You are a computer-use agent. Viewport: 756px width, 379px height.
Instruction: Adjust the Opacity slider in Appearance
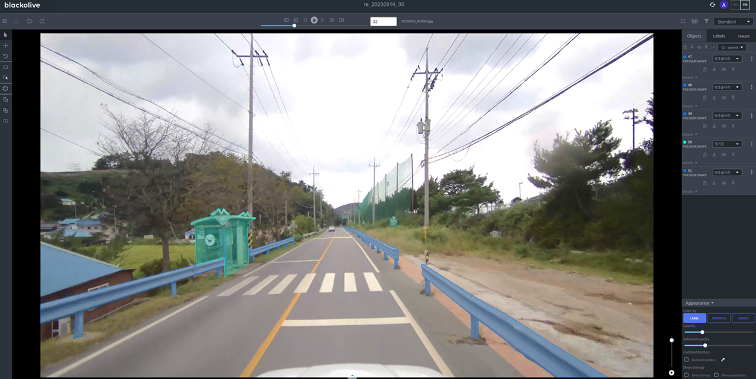coord(702,332)
